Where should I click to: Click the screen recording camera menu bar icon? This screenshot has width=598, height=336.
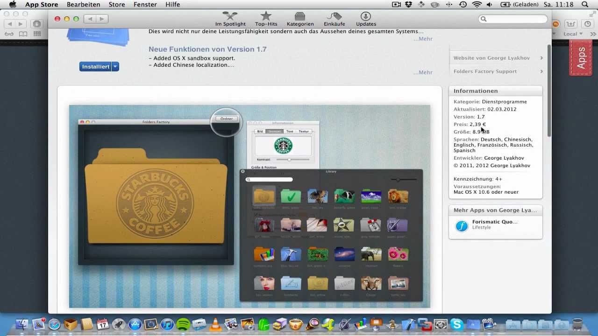[396, 4]
